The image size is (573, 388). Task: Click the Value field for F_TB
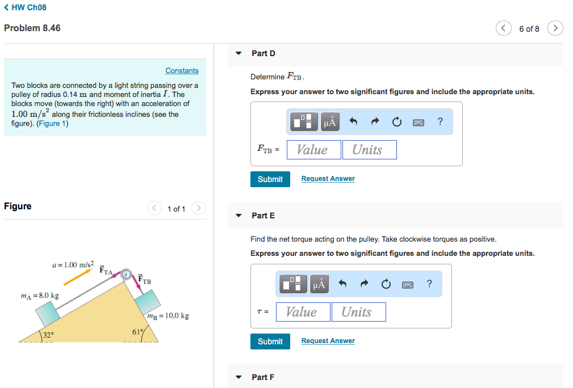click(x=313, y=149)
